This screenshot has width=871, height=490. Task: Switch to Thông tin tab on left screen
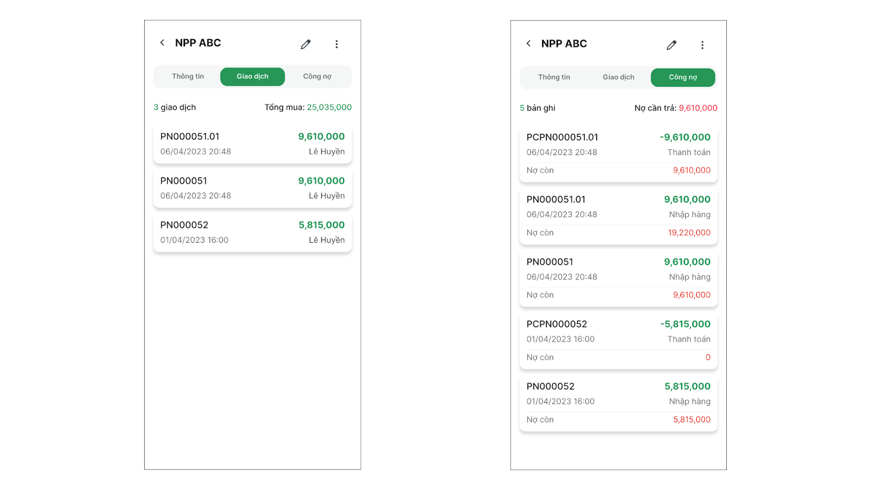pyautogui.click(x=188, y=77)
